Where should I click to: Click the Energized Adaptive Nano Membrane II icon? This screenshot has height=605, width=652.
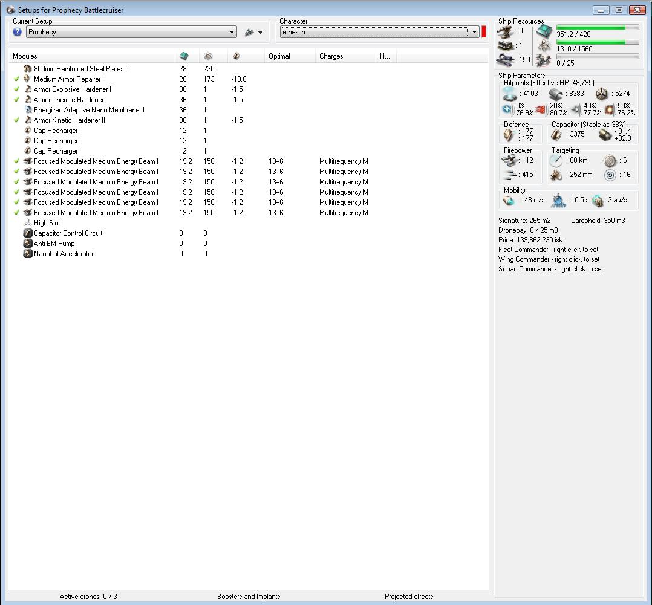(x=28, y=110)
